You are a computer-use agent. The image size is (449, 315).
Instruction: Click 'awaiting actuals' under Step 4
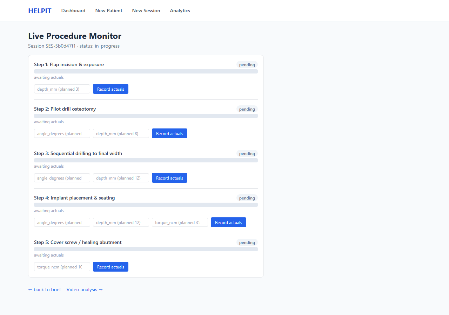[x=49, y=211]
